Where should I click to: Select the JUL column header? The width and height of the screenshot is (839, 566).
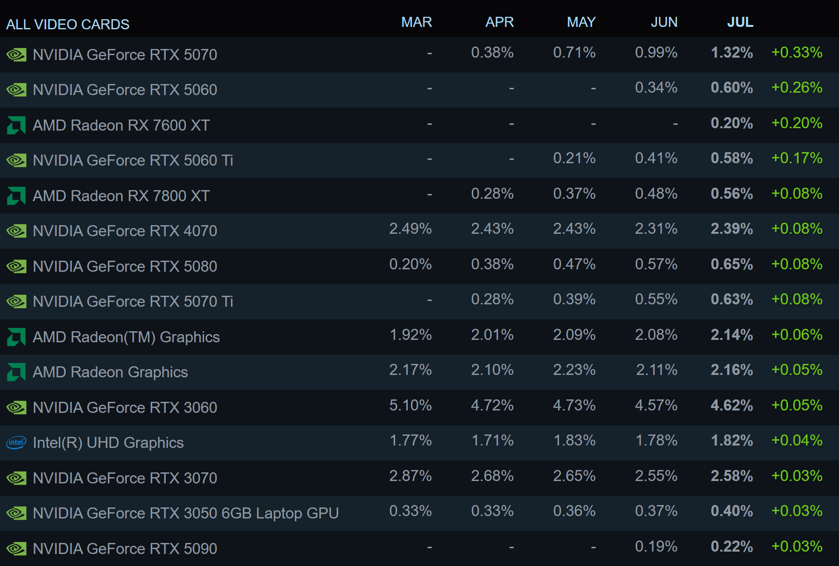pos(740,22)
